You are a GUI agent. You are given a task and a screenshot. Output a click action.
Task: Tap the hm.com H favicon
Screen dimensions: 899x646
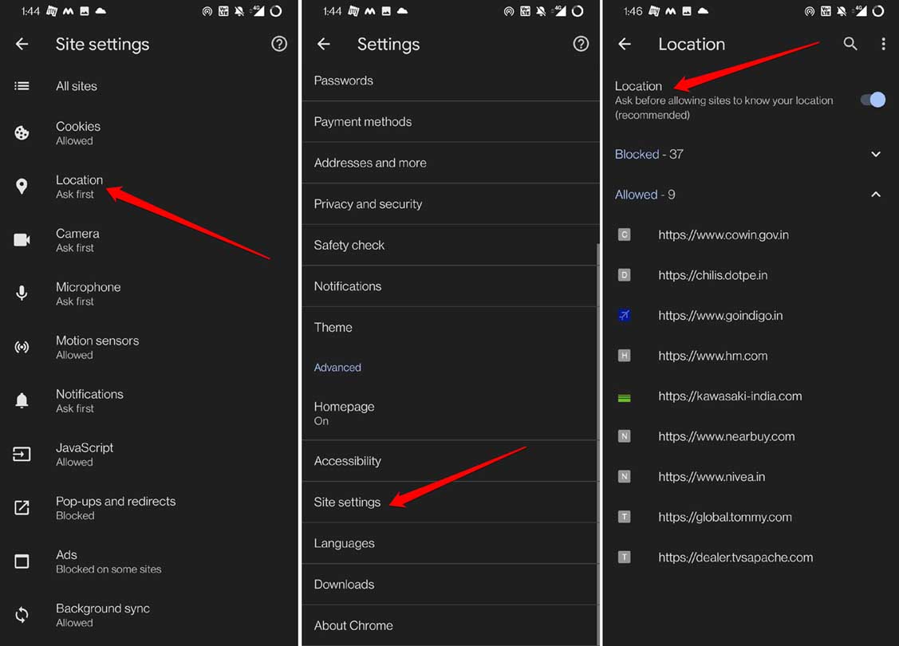(624, 356)
